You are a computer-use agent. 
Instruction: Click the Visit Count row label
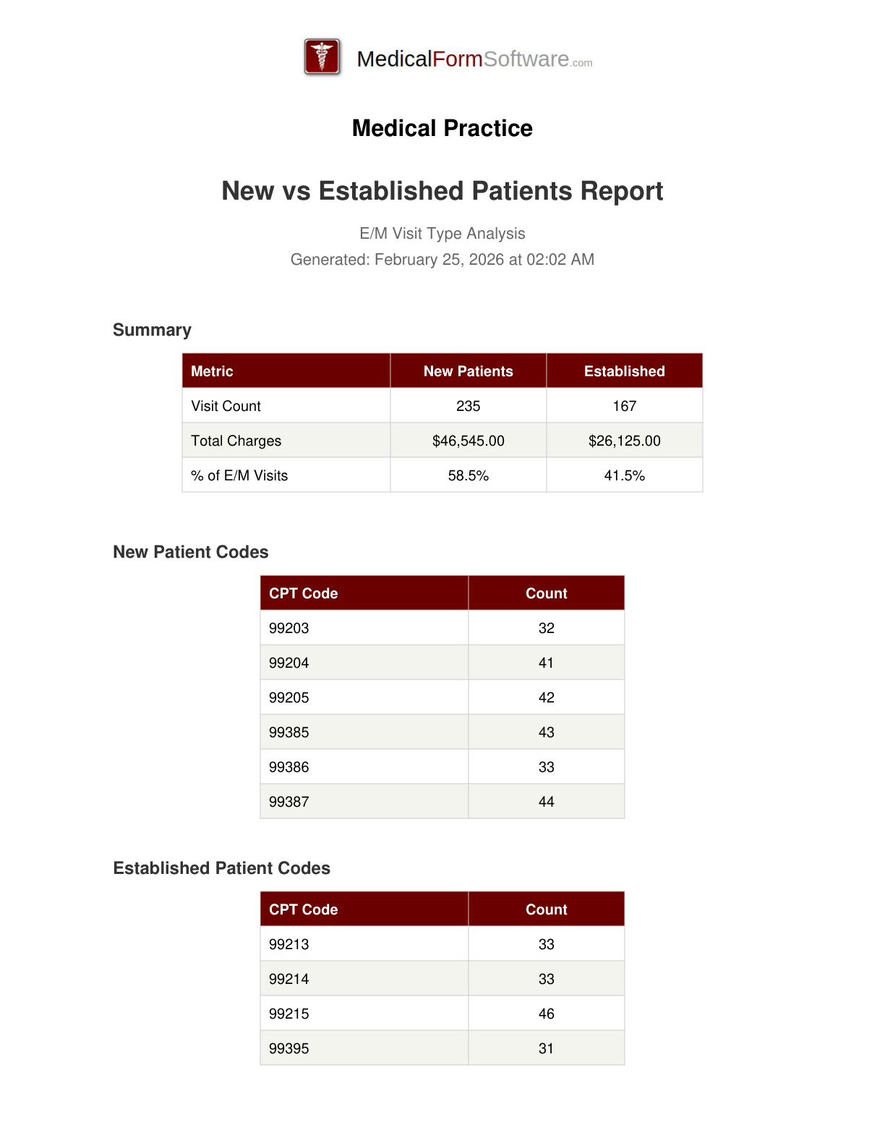pyautogui.click(x=226, y=406)
